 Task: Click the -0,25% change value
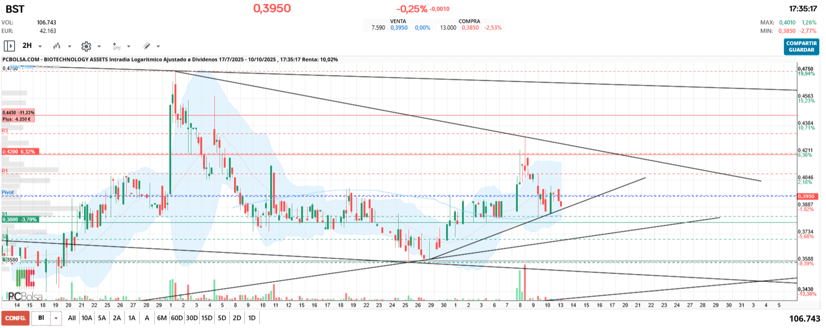pos(412,9)
